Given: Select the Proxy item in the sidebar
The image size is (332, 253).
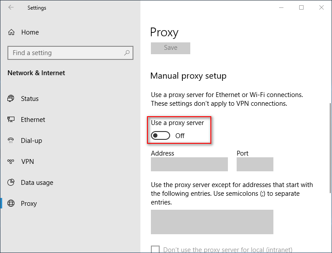Looking at the screenshot, I should (x=28, y=204).
